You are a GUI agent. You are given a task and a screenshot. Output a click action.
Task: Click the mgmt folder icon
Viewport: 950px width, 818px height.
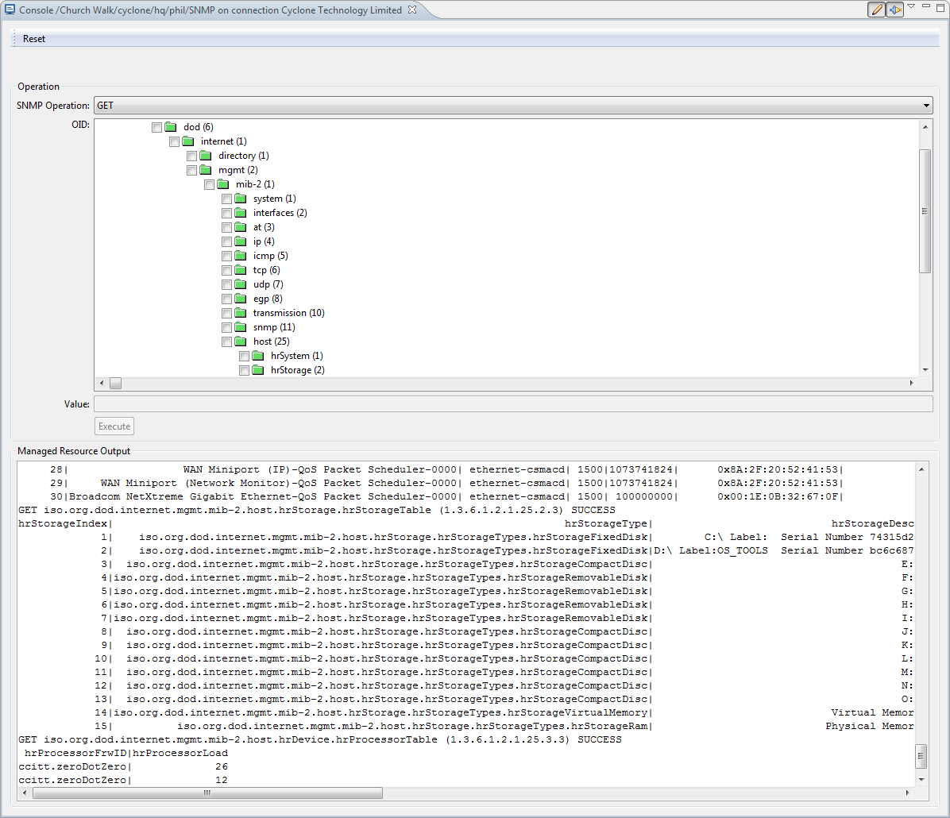point(206,170)
